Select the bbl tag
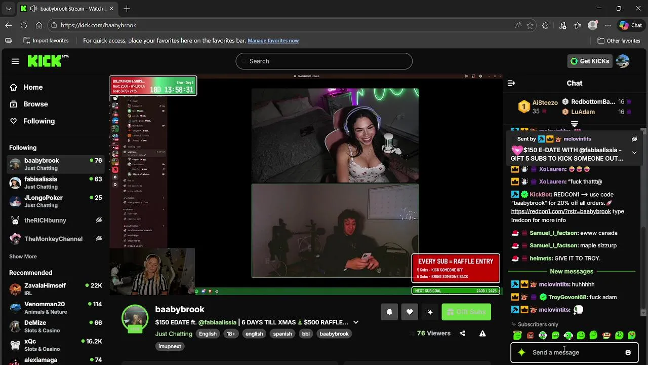Image resolution: width=648 pixels, height=365 pixels. [306, 334]
